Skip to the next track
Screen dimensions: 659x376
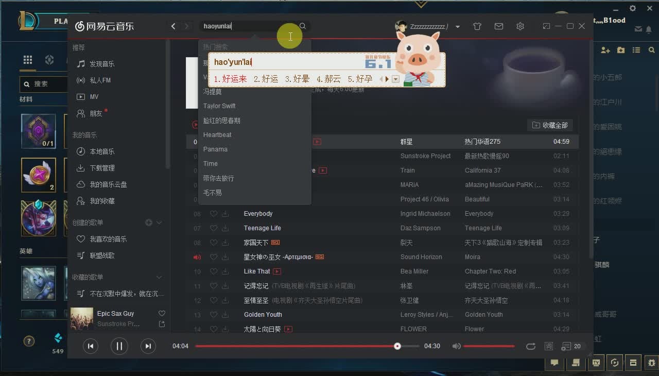pos(148,346)
